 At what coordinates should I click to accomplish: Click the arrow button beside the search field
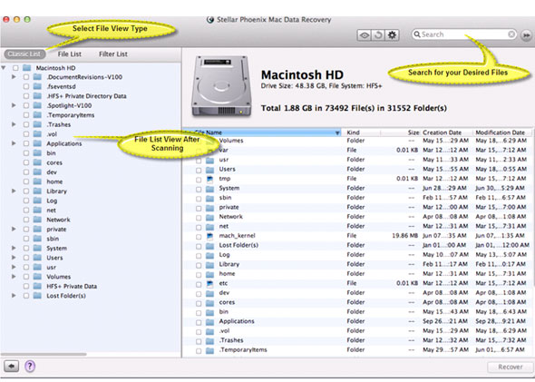pyautogui.click(x=526, y=35)
